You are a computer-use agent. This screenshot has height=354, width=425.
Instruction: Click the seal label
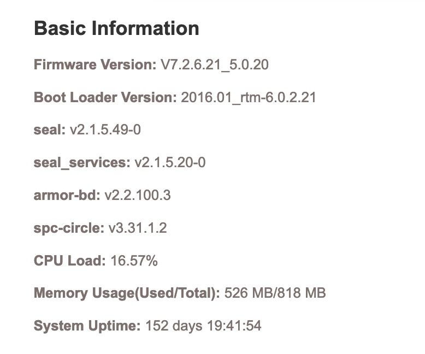pos(49,130)
